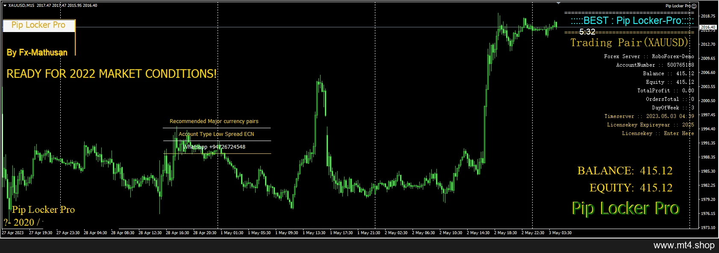This screenshot has width=719, height=253.
Task: Click Licensekey Expireyear :: 2025 line
Action: point(651,125)
